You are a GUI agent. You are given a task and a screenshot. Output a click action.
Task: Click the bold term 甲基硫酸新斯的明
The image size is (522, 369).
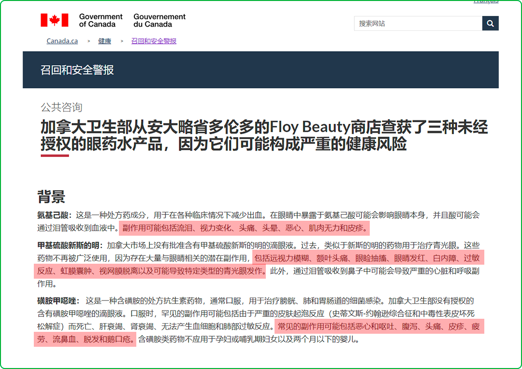70,245
